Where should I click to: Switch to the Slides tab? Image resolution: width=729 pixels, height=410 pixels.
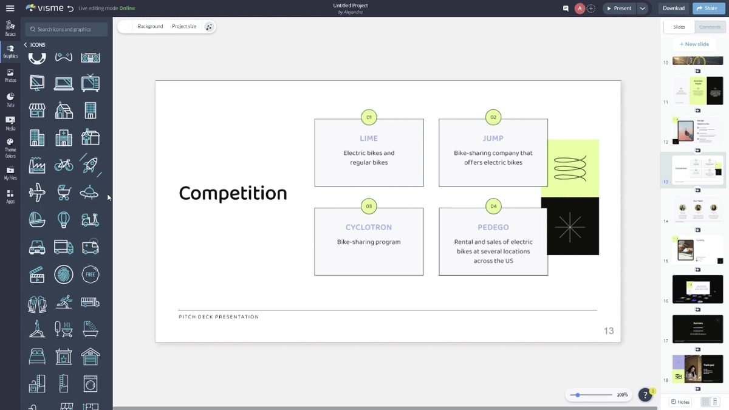[679, 27]
